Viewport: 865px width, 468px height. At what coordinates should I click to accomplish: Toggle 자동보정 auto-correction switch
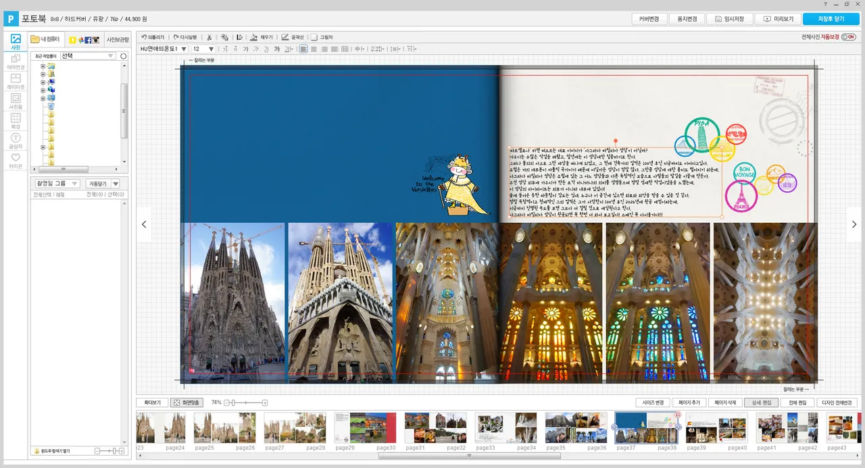click(x=848, y=37)
